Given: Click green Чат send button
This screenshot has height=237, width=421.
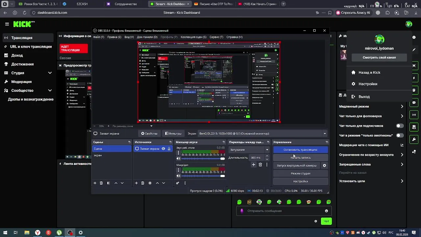Looking at the screenshot, I should coord(326,221).
